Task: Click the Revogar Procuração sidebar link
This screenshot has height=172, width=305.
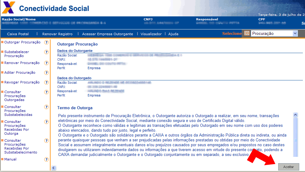Action: click(22, 82)
